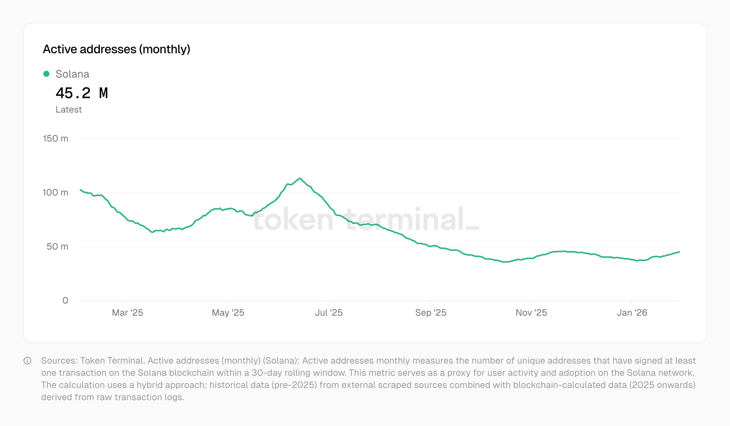Click the Mar '25 axis label
Viewport: 730px width, 426px height.
click(127, 313)
